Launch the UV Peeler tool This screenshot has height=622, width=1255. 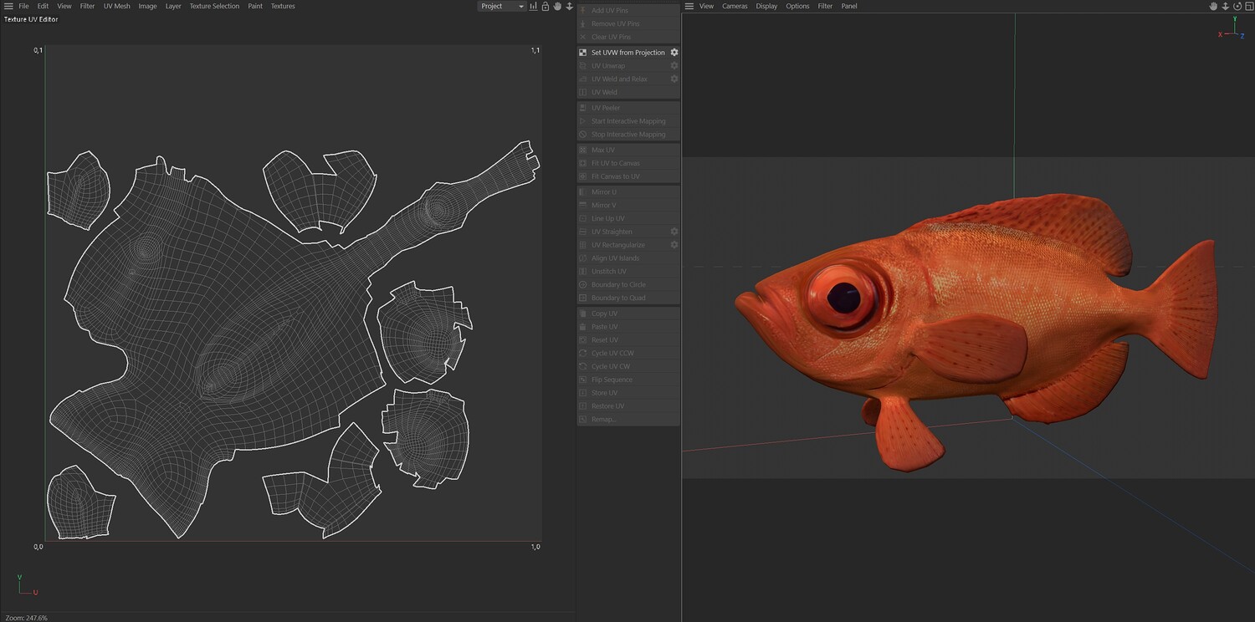point(628,108)
